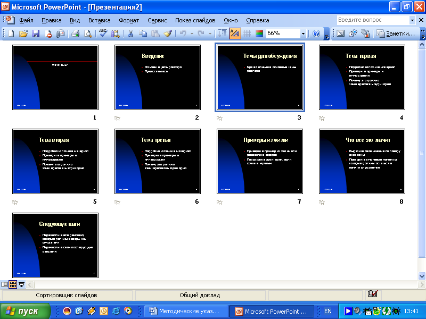
Task: Redo the last undone action
Action: (x=201, y=33)
